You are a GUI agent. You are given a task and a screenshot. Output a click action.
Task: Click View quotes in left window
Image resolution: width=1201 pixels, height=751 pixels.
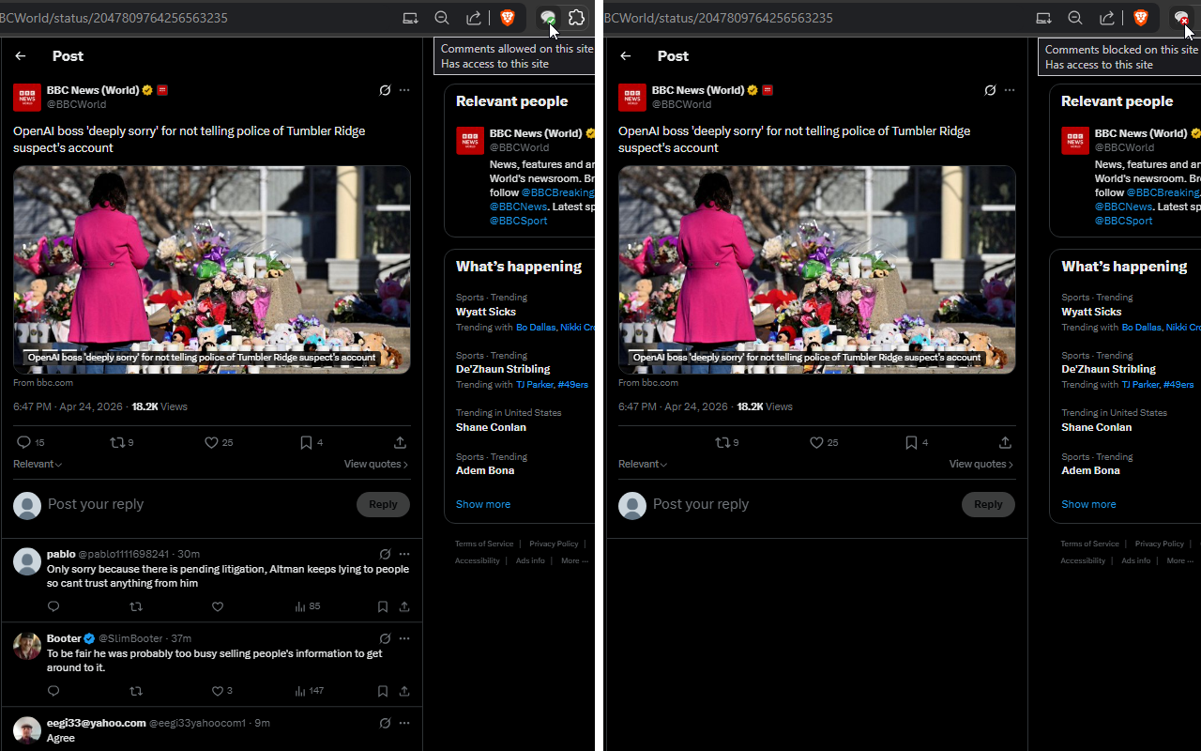pyautogui.click(x=375, y=464)
